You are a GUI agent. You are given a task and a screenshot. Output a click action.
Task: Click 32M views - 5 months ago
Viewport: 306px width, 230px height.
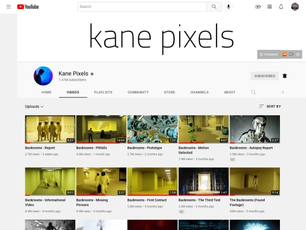click(247, 211)
